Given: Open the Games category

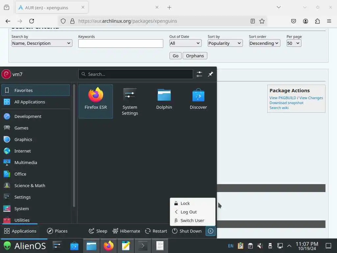Looking at the screenshot, I should click(x=36, y=128).
